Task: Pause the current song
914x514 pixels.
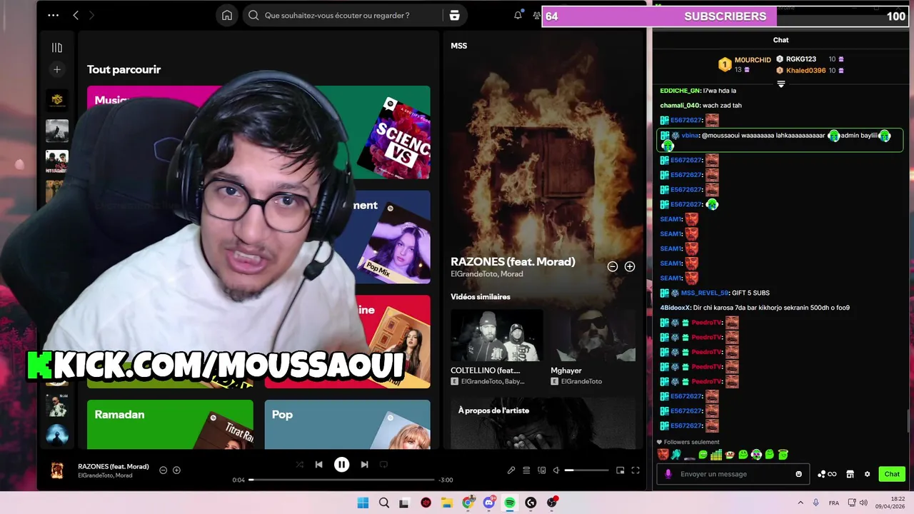Action: (342, 465)
